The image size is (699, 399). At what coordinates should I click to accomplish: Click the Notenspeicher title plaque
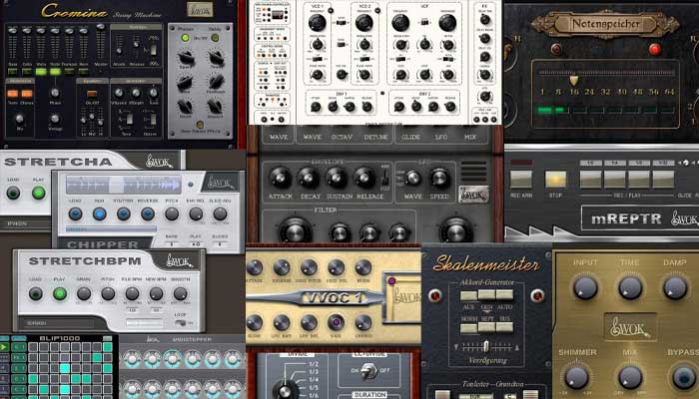(605, 23)
